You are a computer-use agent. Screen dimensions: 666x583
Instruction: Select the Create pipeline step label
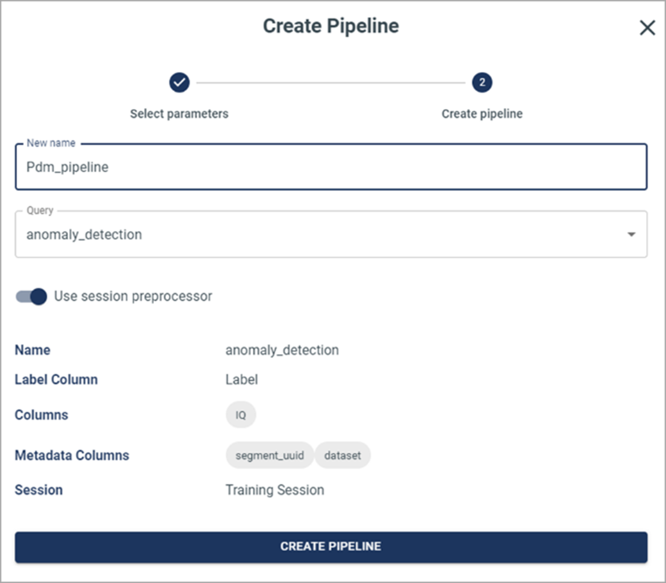point(482,114)
